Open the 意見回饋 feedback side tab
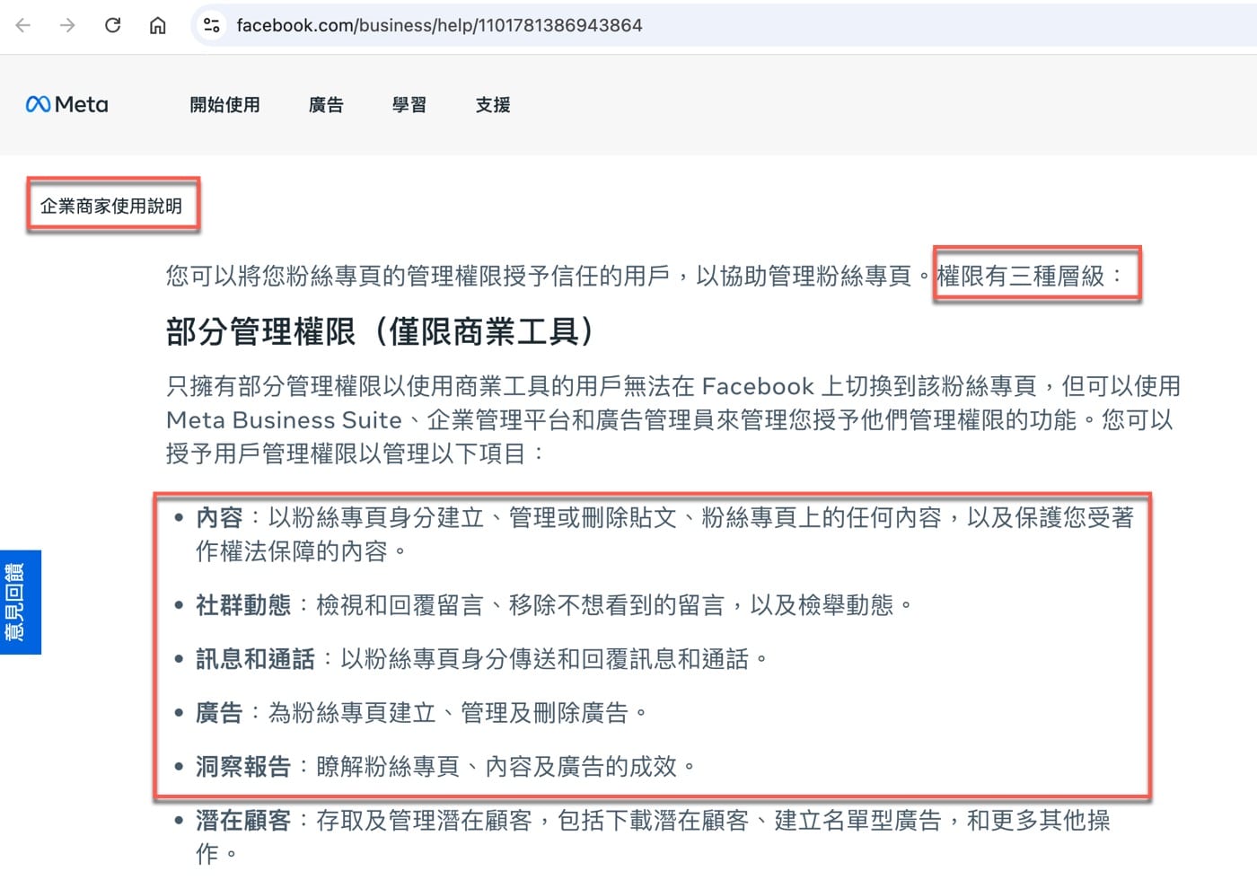The image size is (1257, 880). tap(20, 602)
